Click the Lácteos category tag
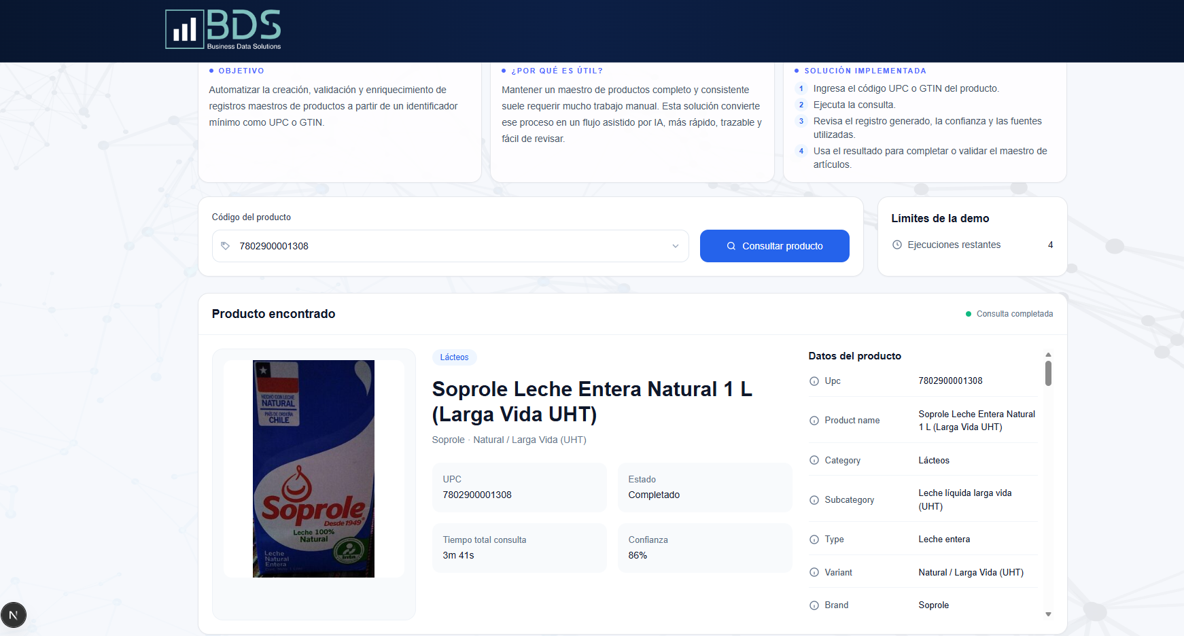 [454, 357]
